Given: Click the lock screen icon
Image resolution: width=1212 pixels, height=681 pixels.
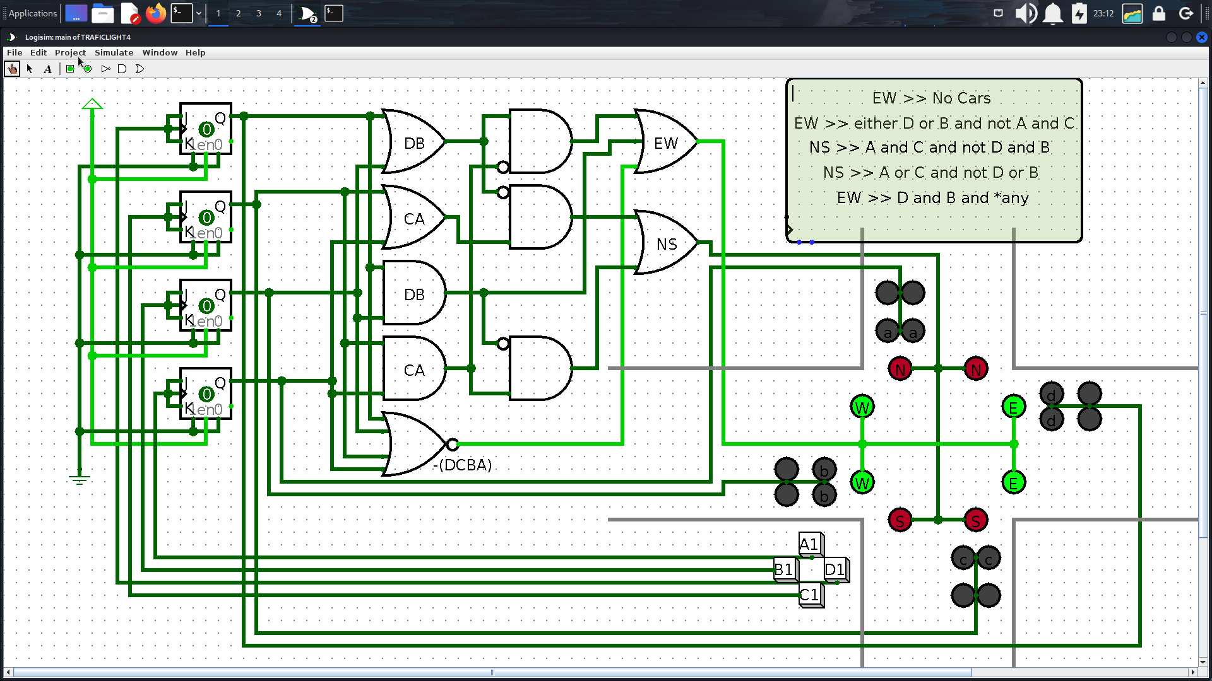Looking at the screenshot, I should tap(1158, 13).
